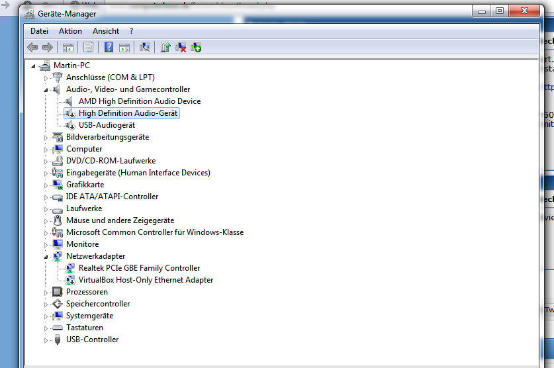This screenshot has height=368, width=554.
Task: Expand the Speichercontroller node
Action: pos(46,304)
